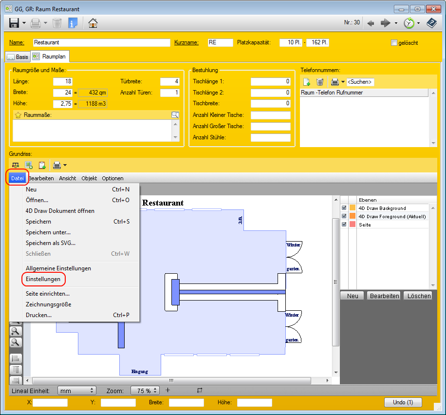Add new phone number entry icon
Image resolution: width=446 pixels, height=415 pixels.
tap(307, 82)
